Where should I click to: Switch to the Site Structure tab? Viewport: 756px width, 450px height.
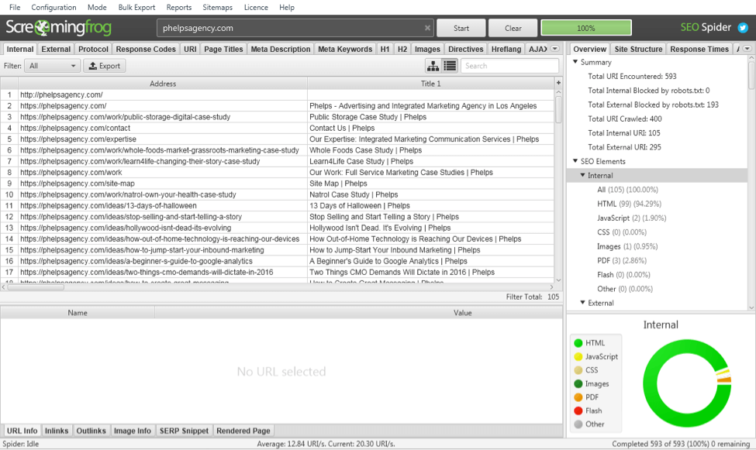tap(638, 49)
